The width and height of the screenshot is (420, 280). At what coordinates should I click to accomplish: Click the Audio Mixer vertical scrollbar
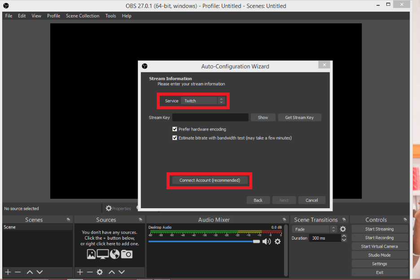[x=286, y=250]
